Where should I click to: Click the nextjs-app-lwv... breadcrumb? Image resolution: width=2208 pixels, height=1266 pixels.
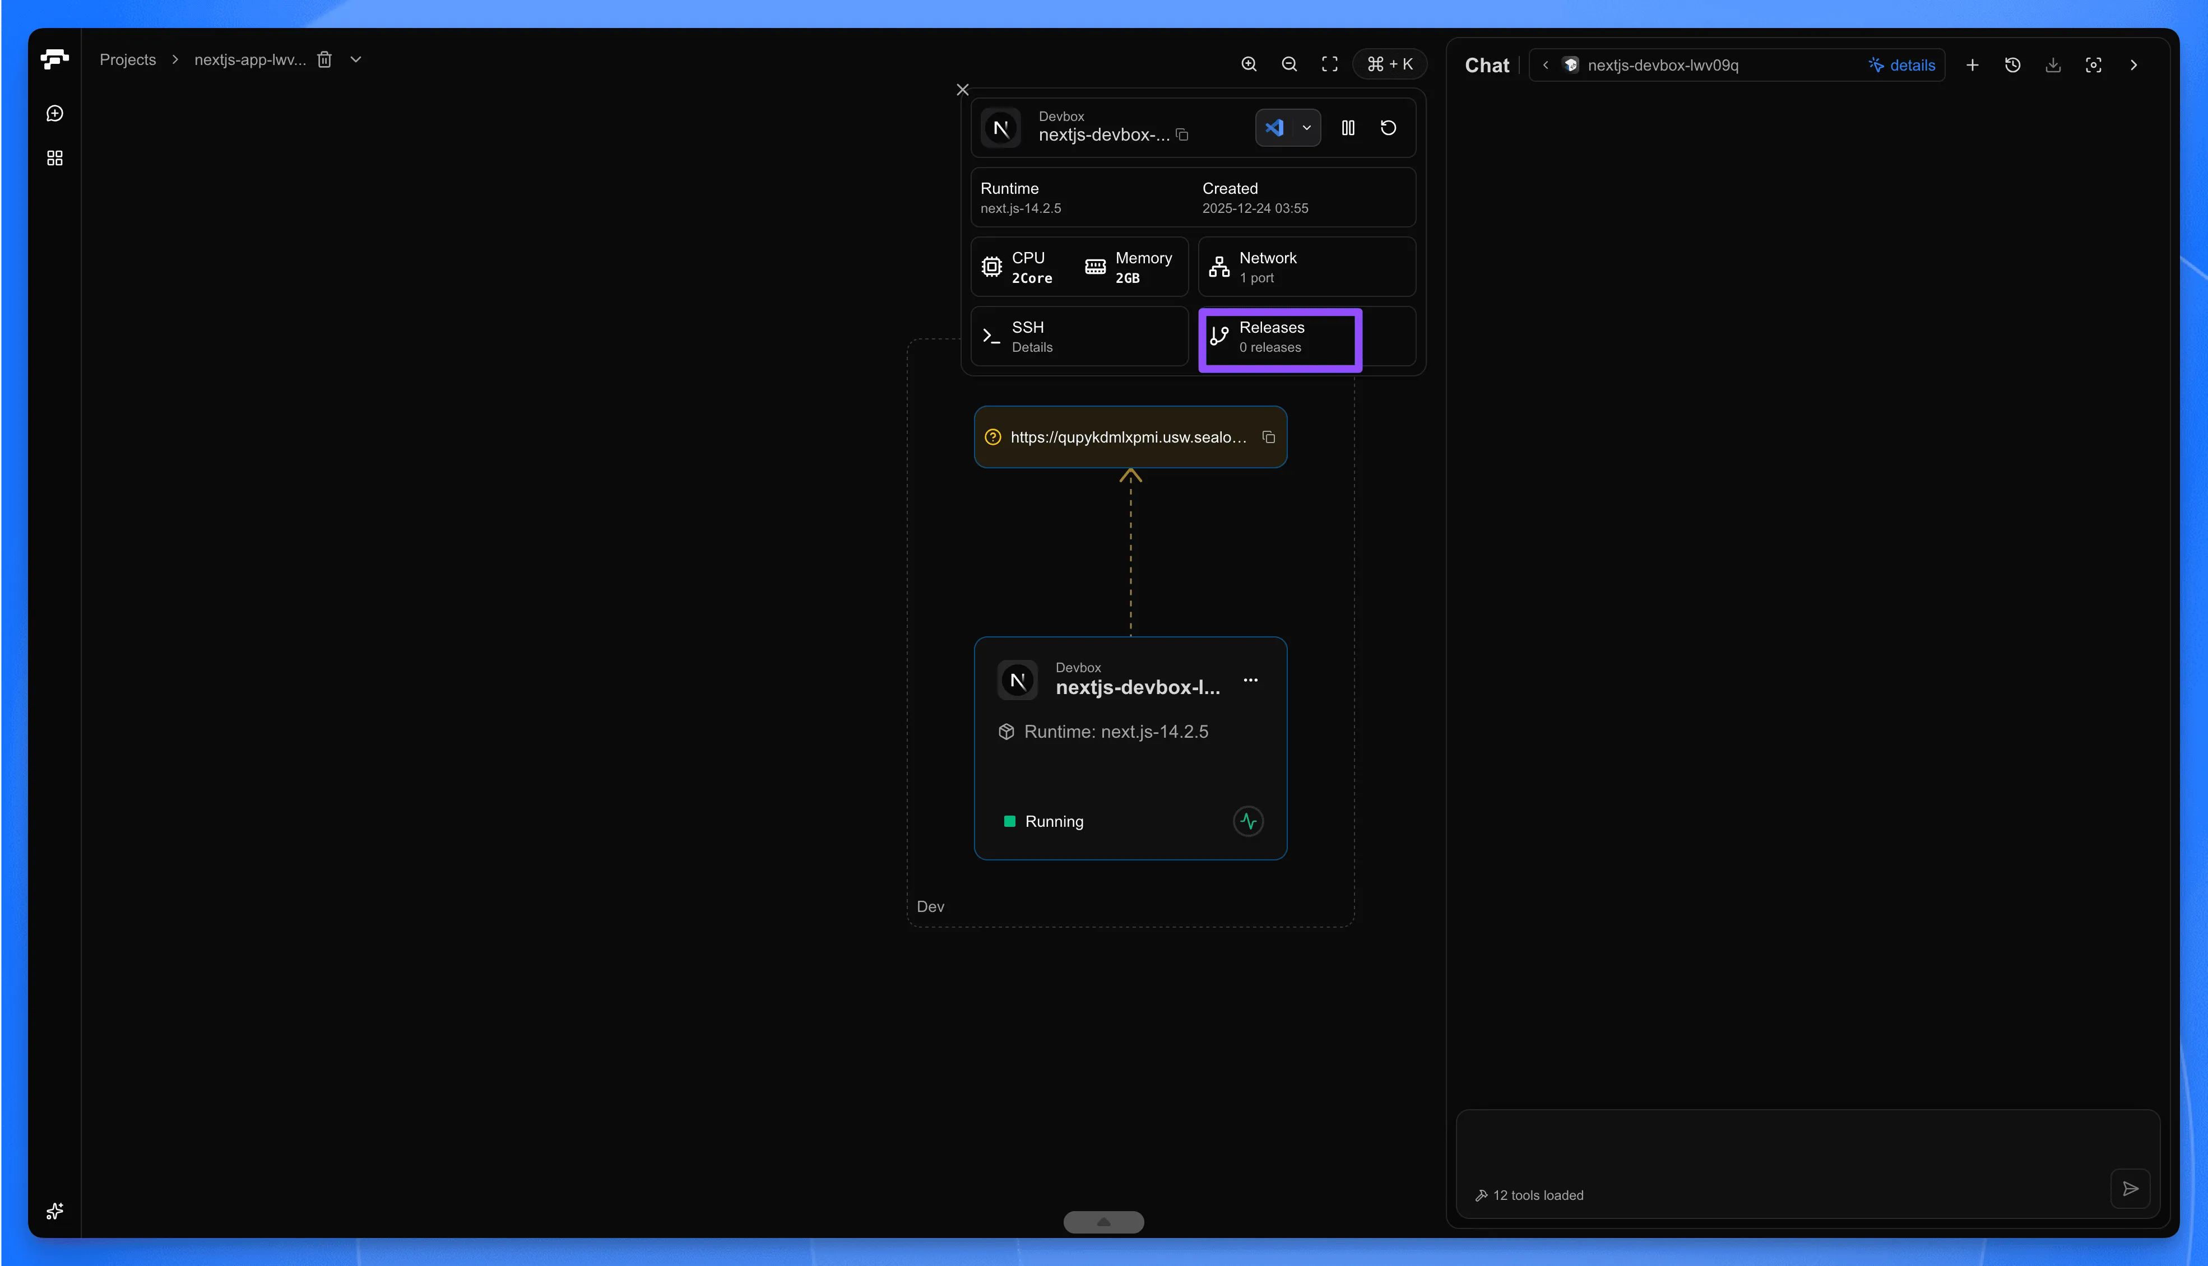(249, 60)
